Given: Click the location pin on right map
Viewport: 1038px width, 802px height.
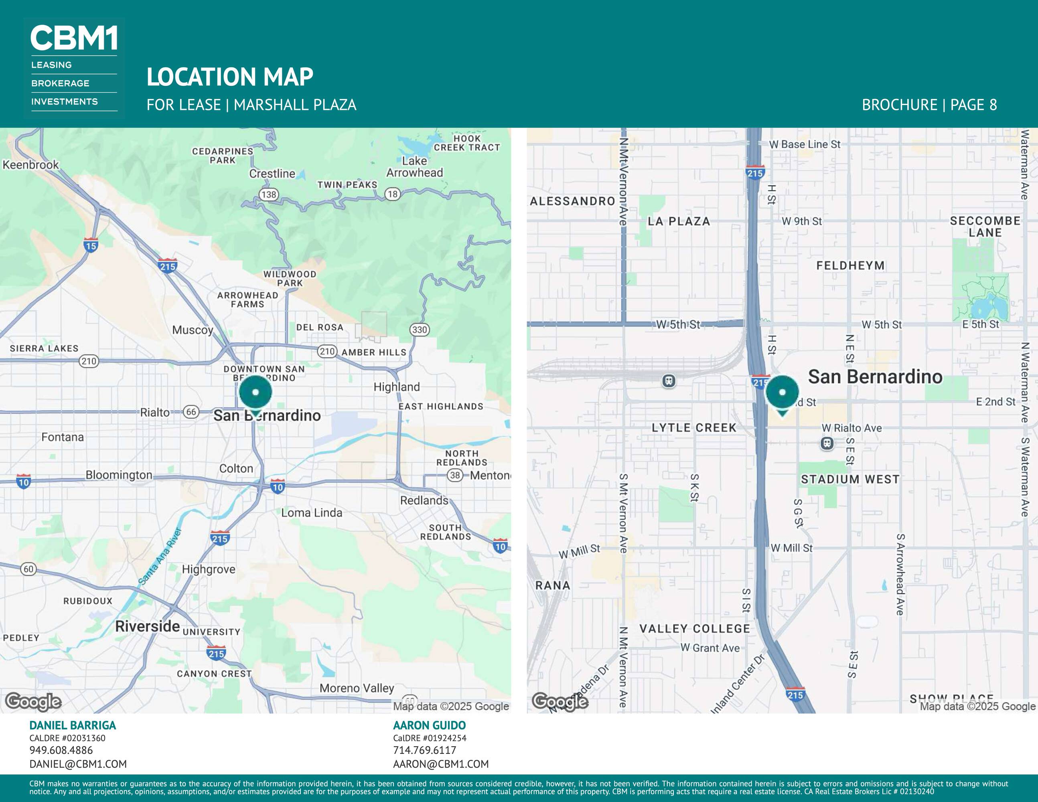Looking at the screenshot, I should point(782,393).
